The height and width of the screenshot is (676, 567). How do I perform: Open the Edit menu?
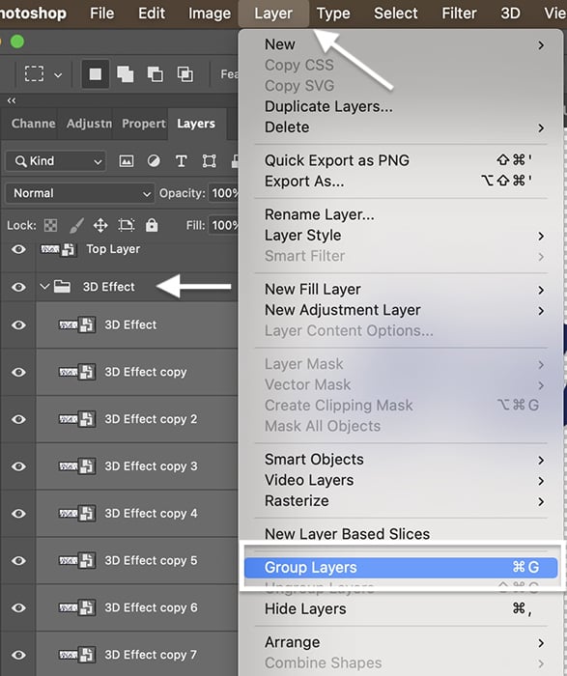point(152,13)
